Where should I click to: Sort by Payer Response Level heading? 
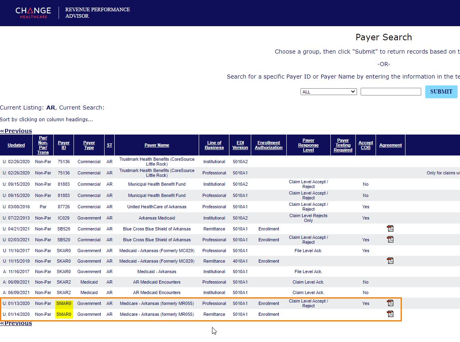[x=308, y=145]
